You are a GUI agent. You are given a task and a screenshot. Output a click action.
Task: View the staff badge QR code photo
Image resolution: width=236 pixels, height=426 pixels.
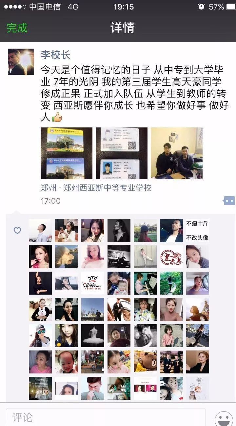[122, 153]
